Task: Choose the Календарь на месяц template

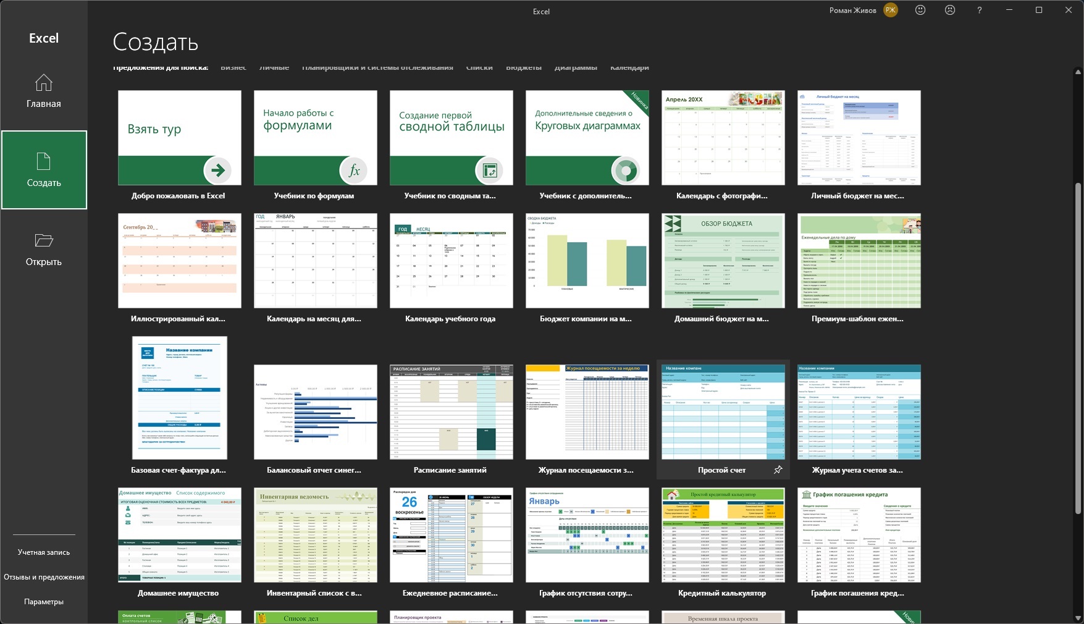Action: click(316, 261)
